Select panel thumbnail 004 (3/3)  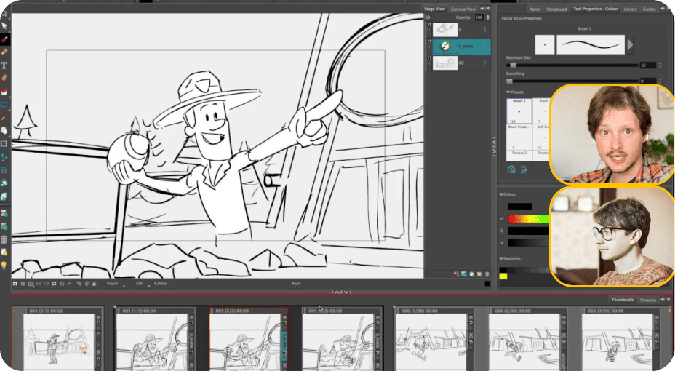[x=60, y=342]
